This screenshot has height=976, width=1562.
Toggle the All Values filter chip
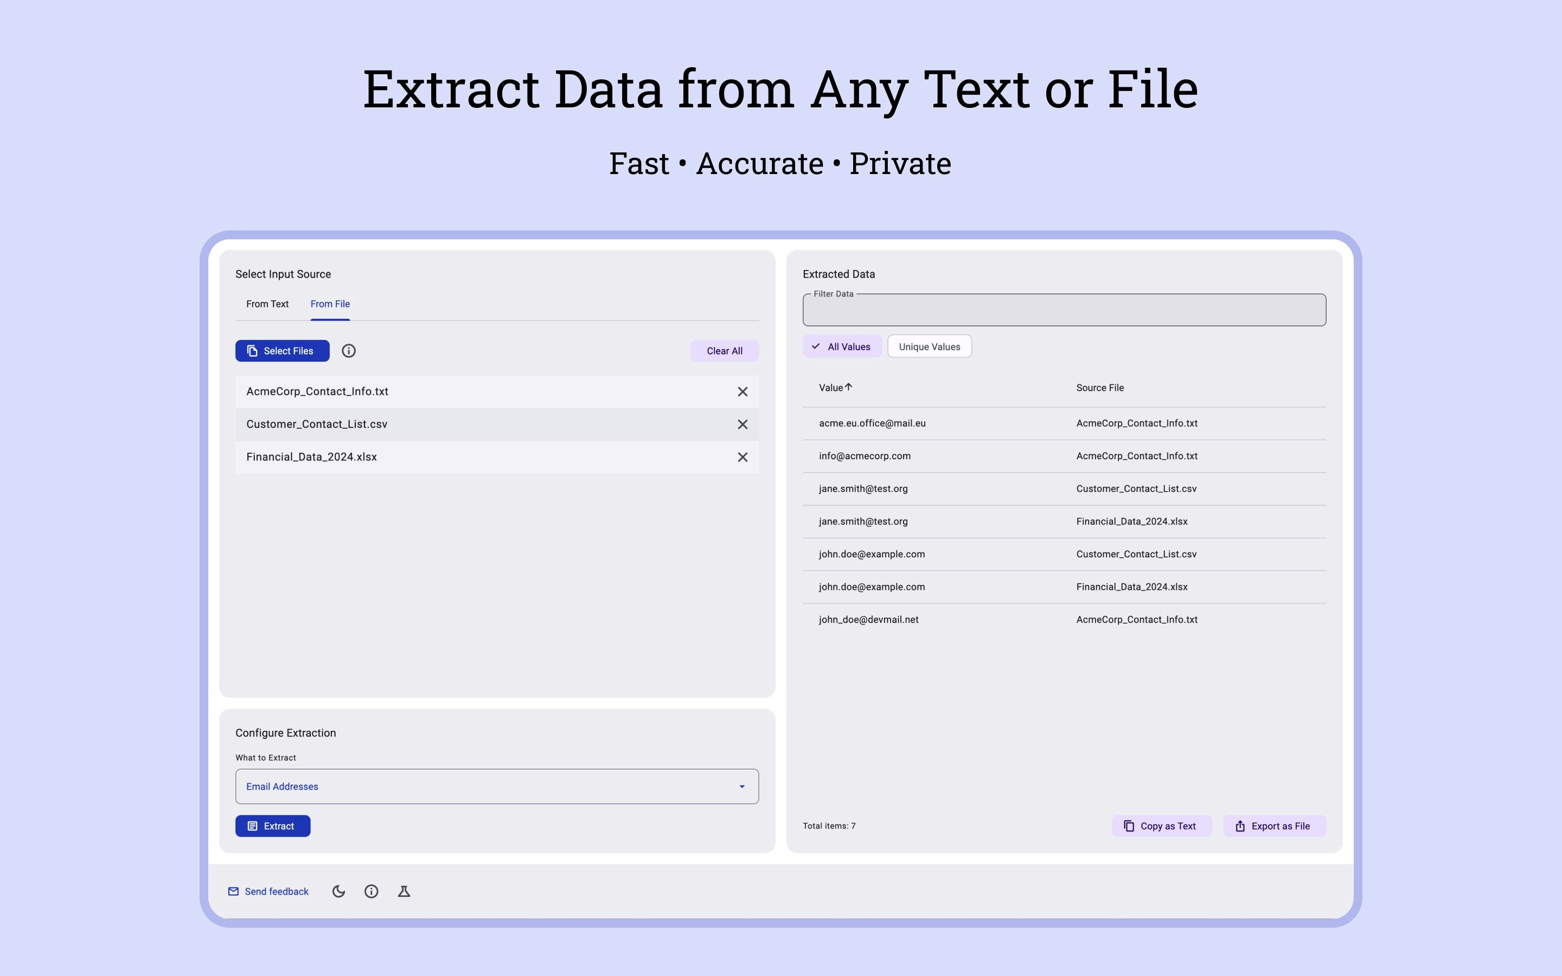842,346
